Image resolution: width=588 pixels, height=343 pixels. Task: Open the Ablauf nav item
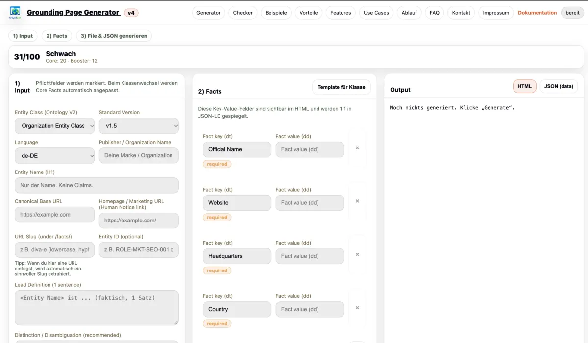pyautogui.click(x=409, y=13)
